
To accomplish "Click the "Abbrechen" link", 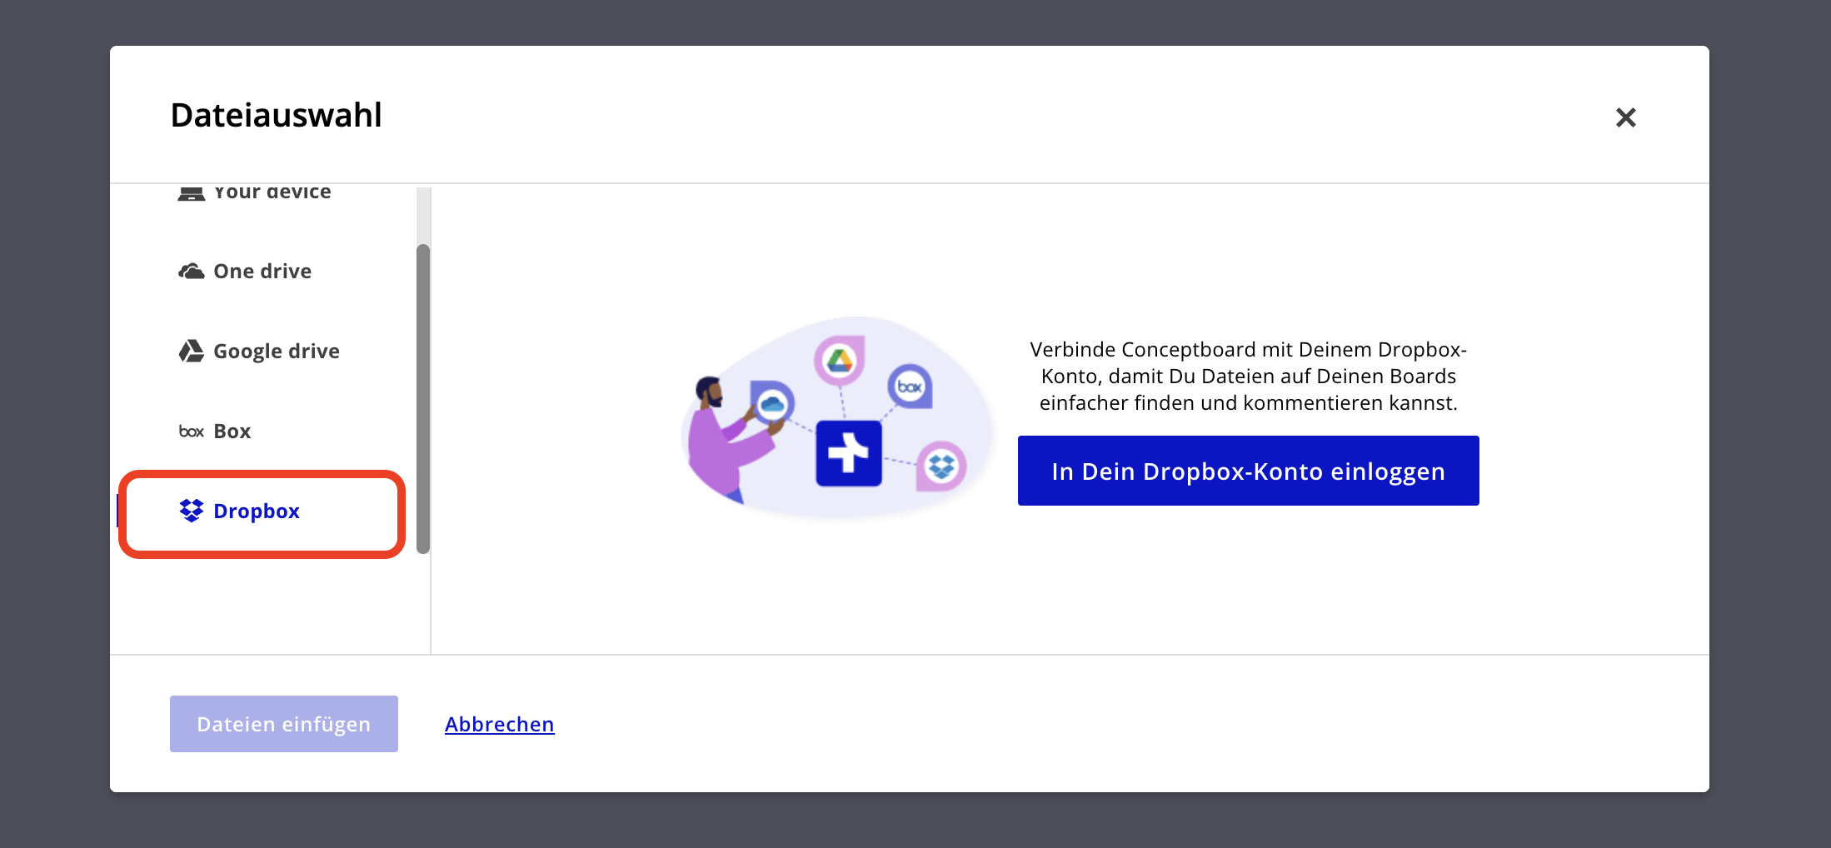I will point(499,725).
